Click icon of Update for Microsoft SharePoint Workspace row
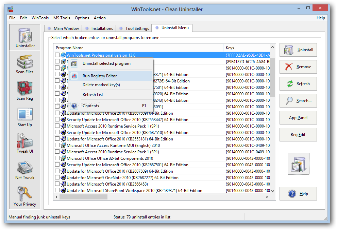 coord(63,190)
